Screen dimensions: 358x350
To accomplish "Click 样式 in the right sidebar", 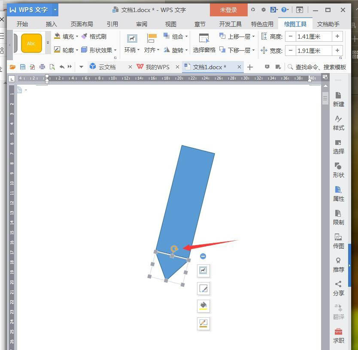I will pyautogui.click(x=338, y=123).
